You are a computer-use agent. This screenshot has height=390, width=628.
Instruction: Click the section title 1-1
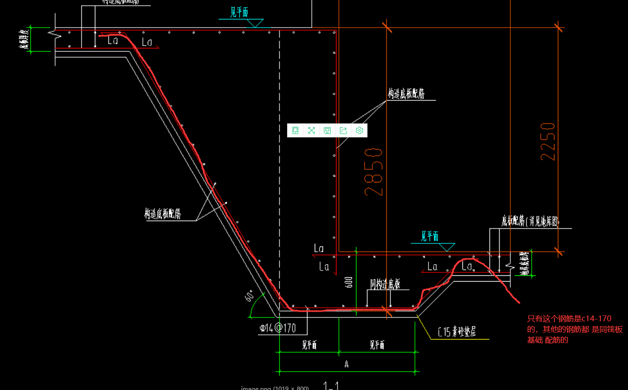(x=331, y=386)
